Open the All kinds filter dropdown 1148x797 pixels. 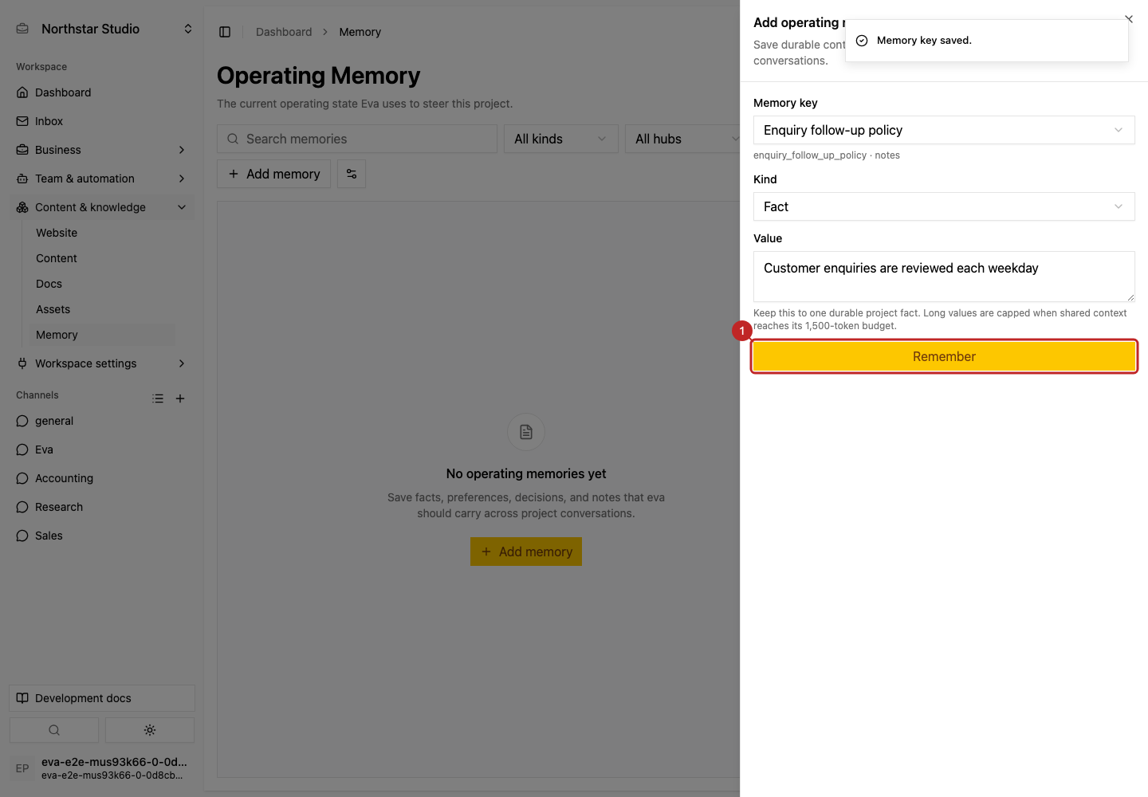pos(561,139)
